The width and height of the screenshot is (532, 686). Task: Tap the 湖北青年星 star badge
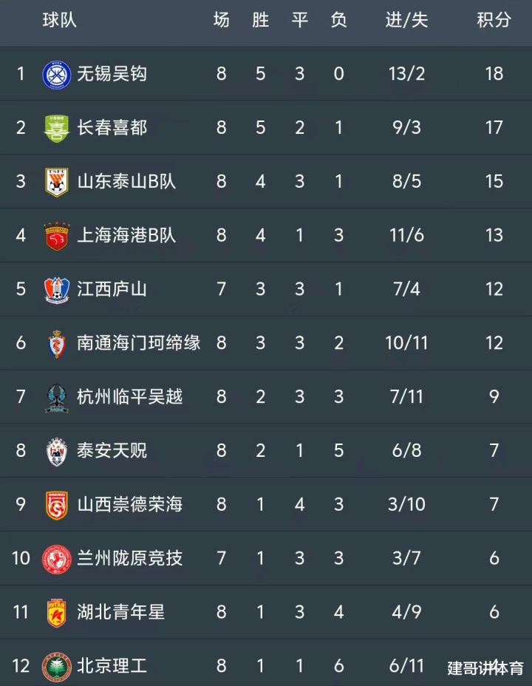pos(57,613)
